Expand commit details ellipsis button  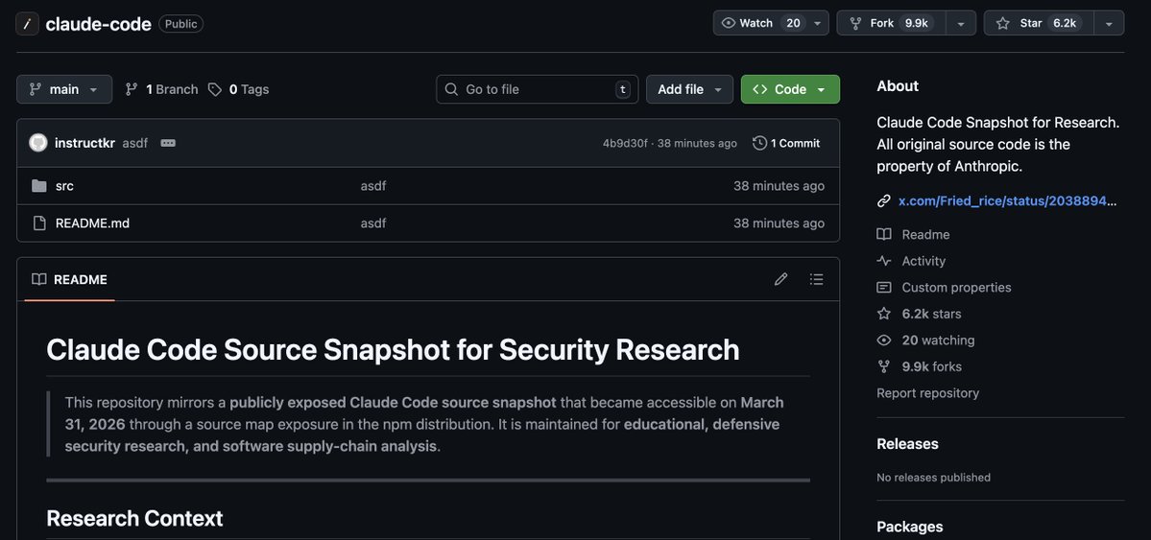pyautogui.click(x=168, y=143)
